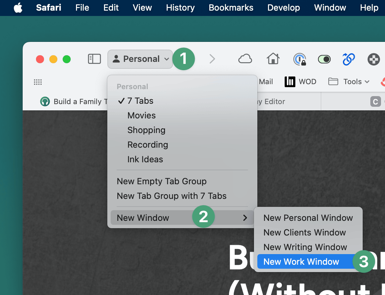Image resolution: width=385 pixels, height=295 pixels.
Task: Open the Edit menu
Action: point(111,8)
